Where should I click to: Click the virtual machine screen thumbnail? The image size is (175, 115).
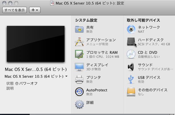36,44
